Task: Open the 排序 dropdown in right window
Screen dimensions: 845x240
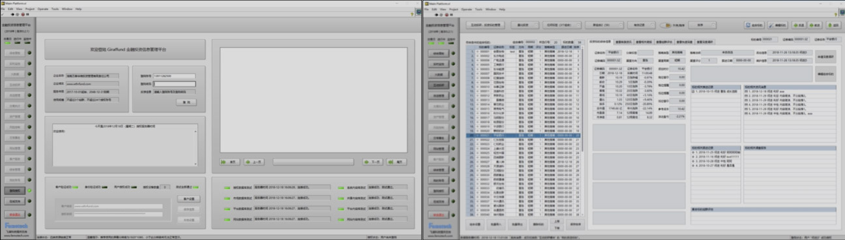Action: (702, 25)
